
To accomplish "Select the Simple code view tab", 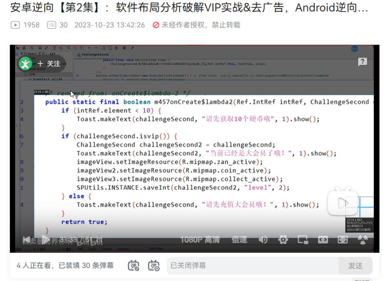I will (107, 249).
